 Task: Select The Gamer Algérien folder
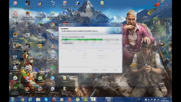[x=65, y=91]
